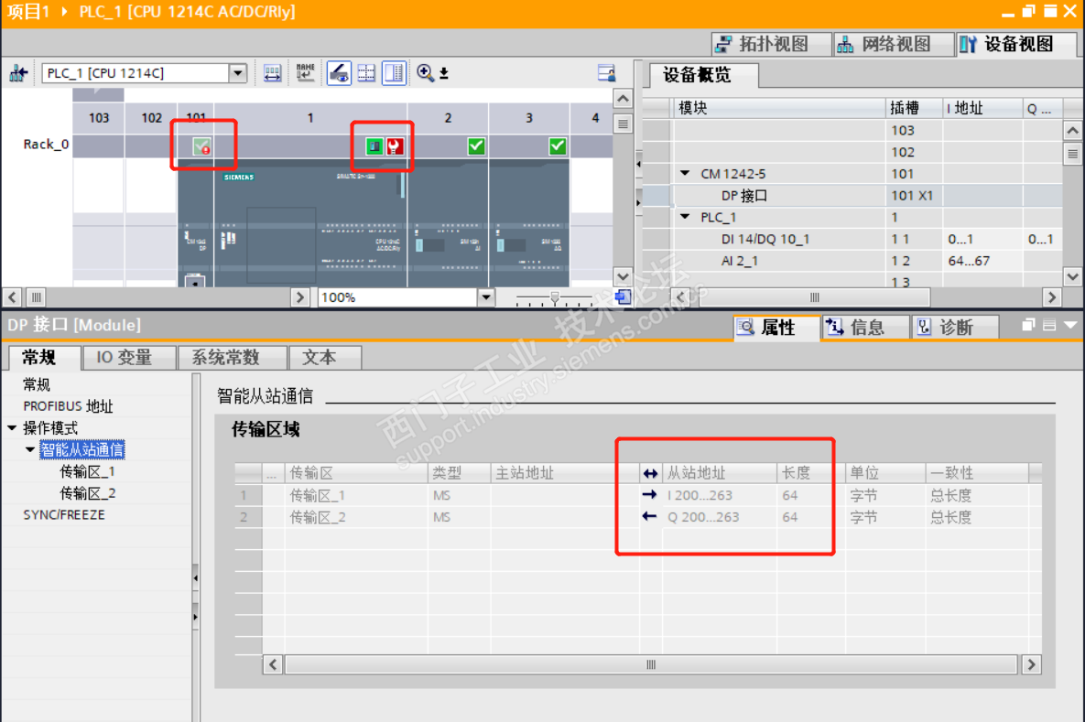Click the upper collapse arrow on properties navigation divider
Screen dimensions: 1085x722
tap(196, 577)
